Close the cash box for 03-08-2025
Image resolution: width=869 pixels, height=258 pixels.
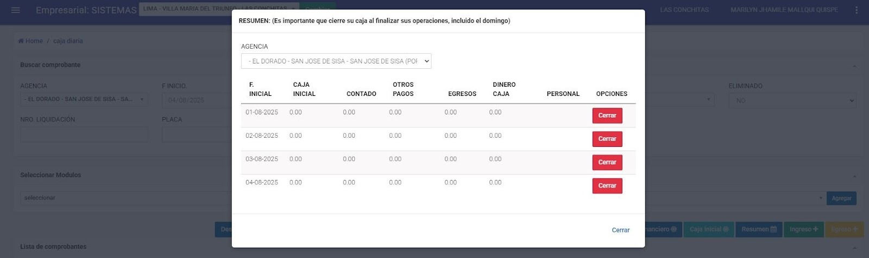coord(607,162)
